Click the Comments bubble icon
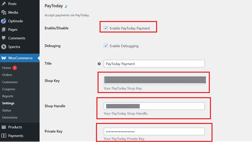 (4, 38)
